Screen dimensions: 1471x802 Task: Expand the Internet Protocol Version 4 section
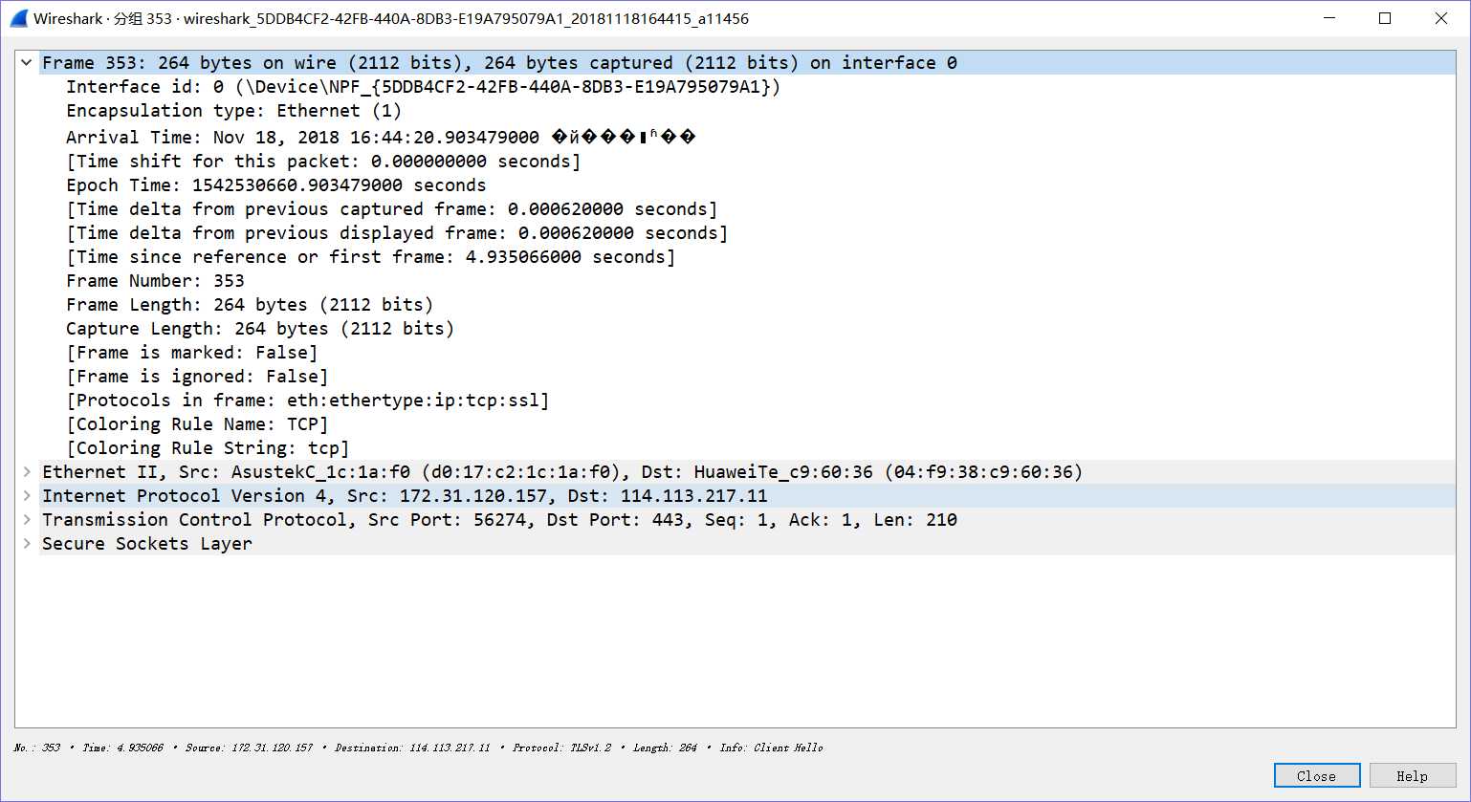pyautogui.click(x=27, y=496)
